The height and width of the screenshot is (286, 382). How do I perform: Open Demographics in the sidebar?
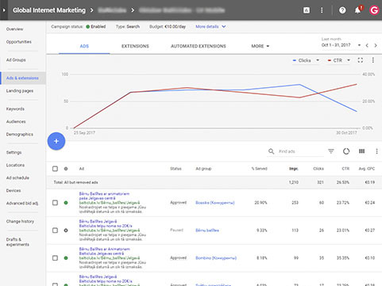pyautogui.click(x=20, y=134)
